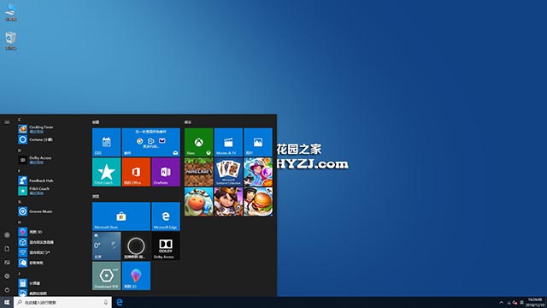Image resolution: width=547 pixels, height=308 pixels.
Task: Launch the Cooking Fever burger tile
Action: (258, 202)
